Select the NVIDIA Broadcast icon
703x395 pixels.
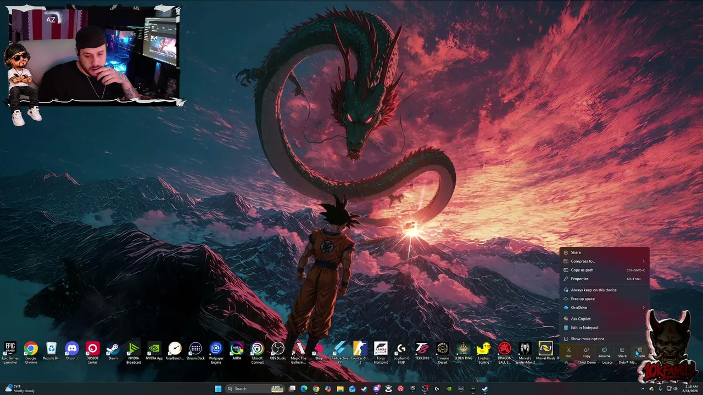point(133,352)
